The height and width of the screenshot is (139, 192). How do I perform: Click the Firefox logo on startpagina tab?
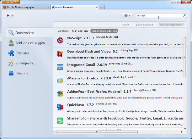(5, 7)
